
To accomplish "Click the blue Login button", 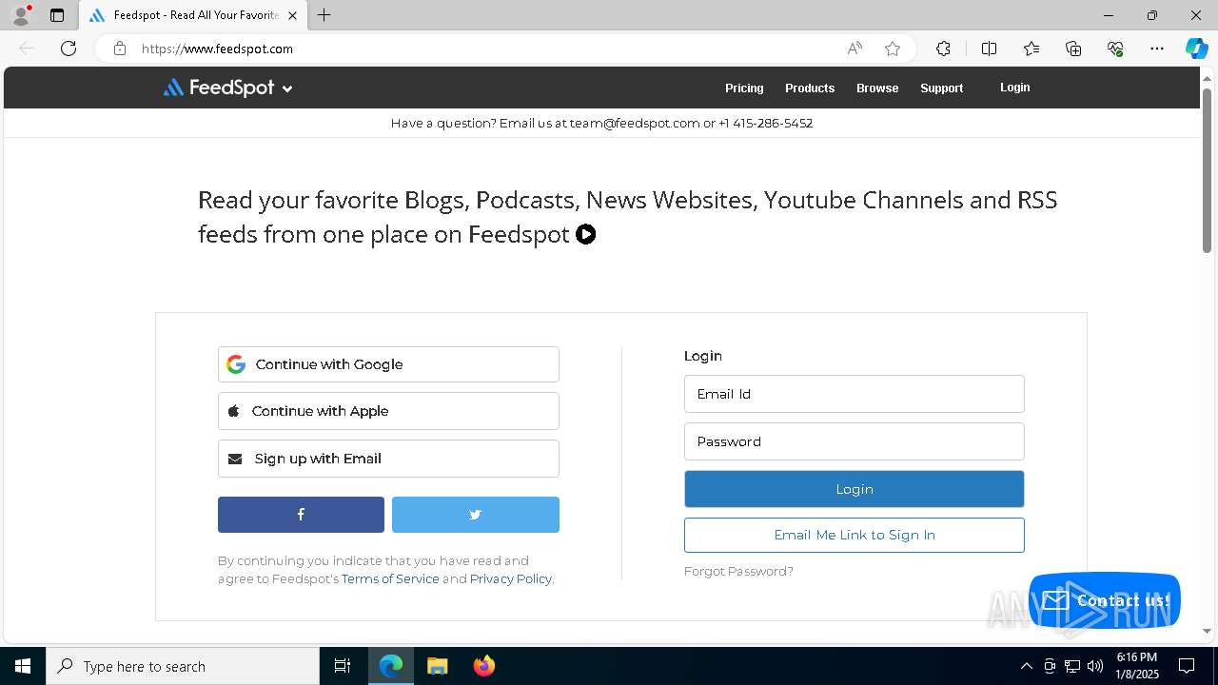I will 854,489.
